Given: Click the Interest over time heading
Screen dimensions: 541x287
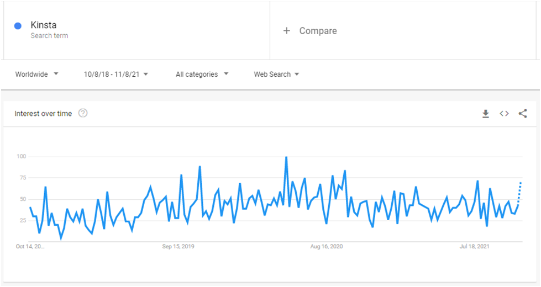Looking at the screenshot, I should (43, 113).
